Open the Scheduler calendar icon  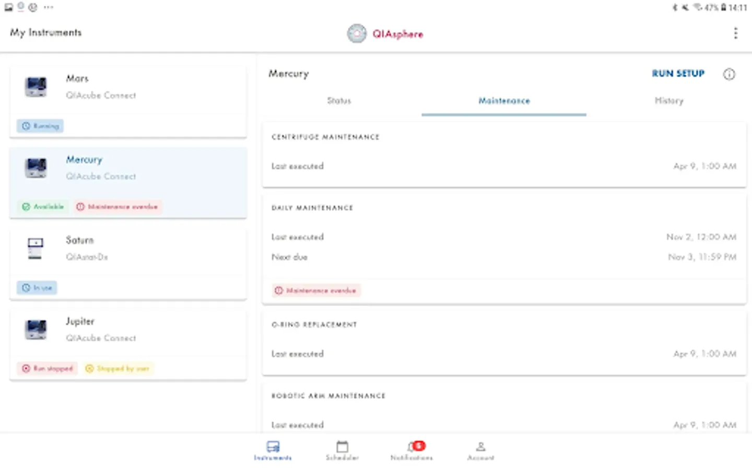[342, 446]
